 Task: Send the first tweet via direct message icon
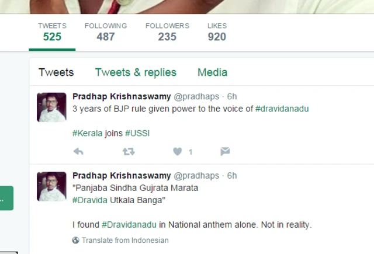[x=225, y=152]
